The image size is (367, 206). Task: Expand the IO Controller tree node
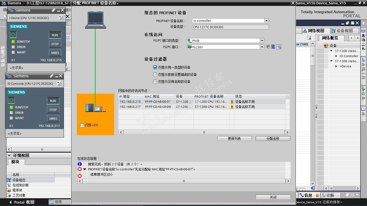point(336,56)
